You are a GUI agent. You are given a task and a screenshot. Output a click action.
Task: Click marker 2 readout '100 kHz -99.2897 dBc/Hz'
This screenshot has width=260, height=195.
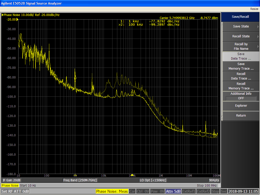coord(149,25)
